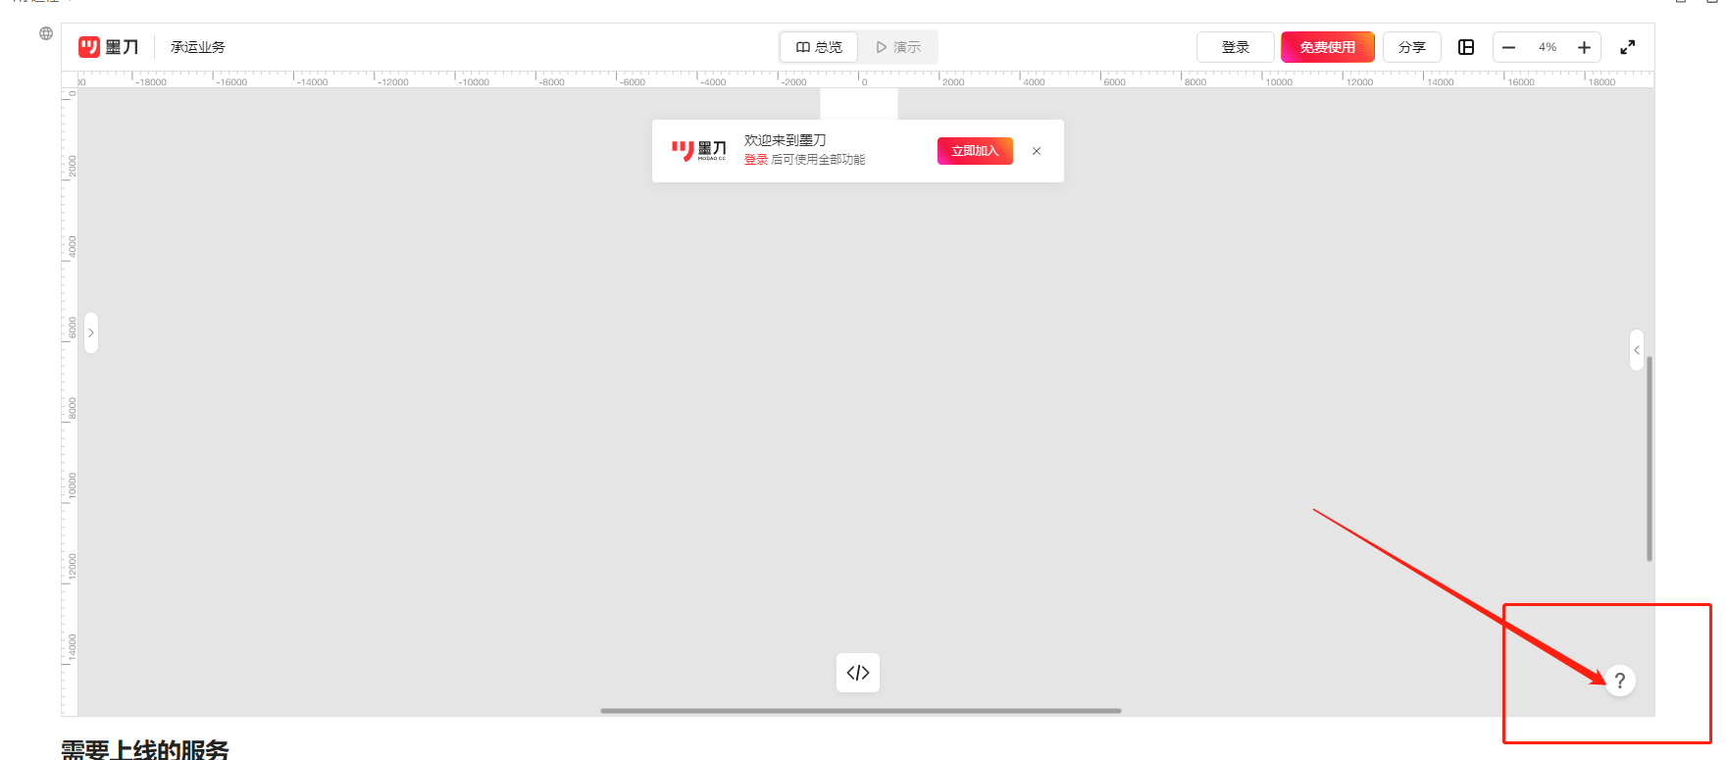Toggle the panel layout icon
1727x760 pixels.
(x=1466, y=47)
